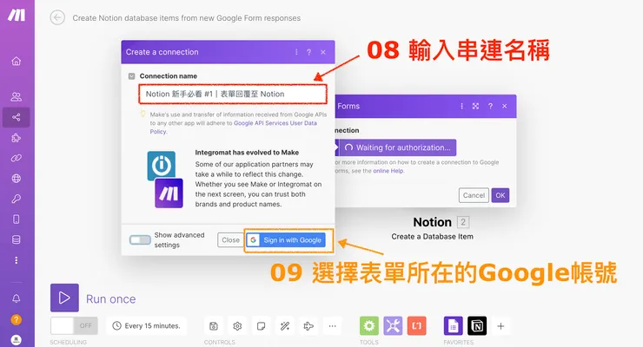The width and height of the screenshot is (643, 347).
Task: Select the Notion module label
Action: (432, 222)
